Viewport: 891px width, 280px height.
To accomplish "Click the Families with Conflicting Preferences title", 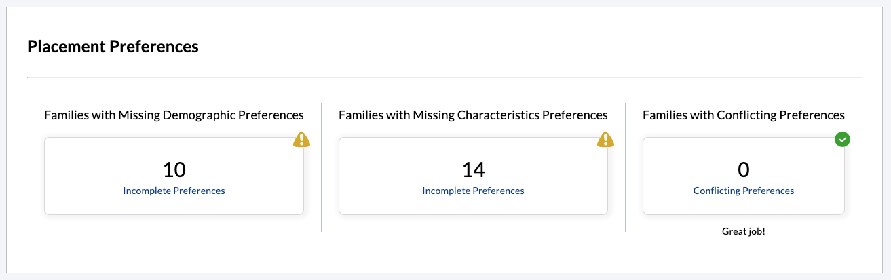I will [743, 115].
